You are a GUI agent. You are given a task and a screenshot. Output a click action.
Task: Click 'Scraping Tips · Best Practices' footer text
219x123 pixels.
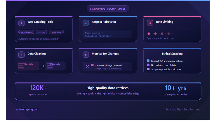pos(183,110)
